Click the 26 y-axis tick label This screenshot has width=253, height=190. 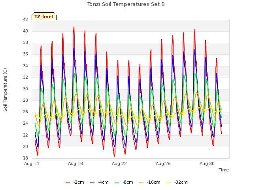[25, 112]
